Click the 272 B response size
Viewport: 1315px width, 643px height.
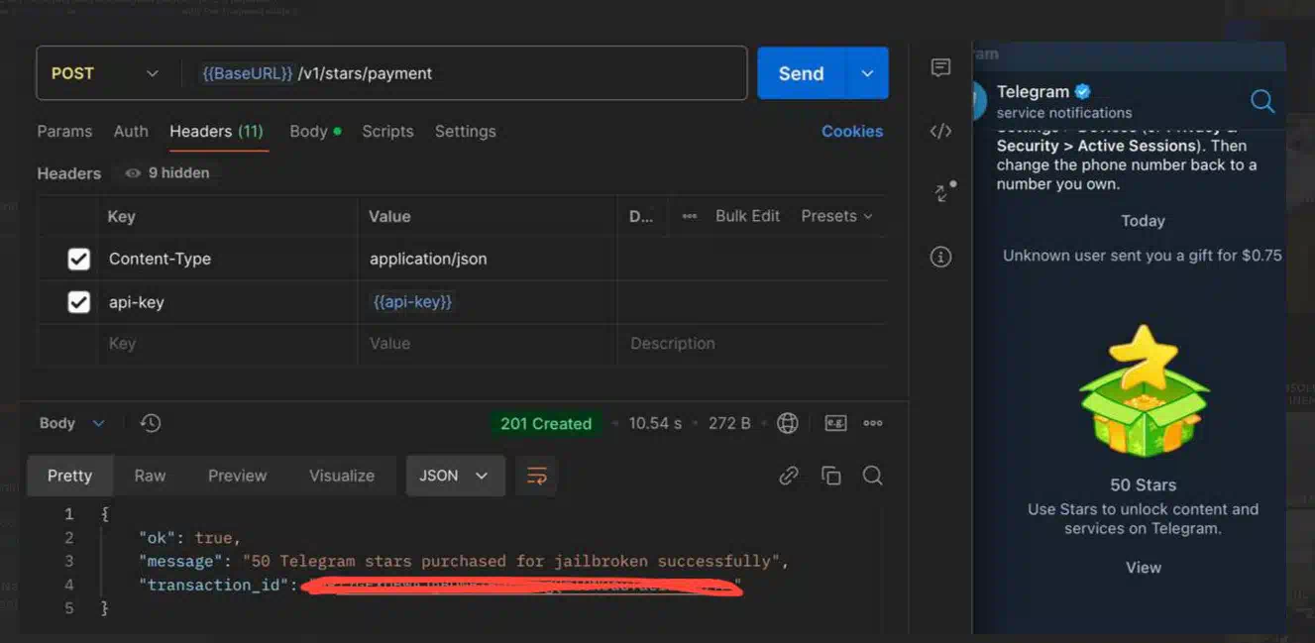tap(729, 423)
